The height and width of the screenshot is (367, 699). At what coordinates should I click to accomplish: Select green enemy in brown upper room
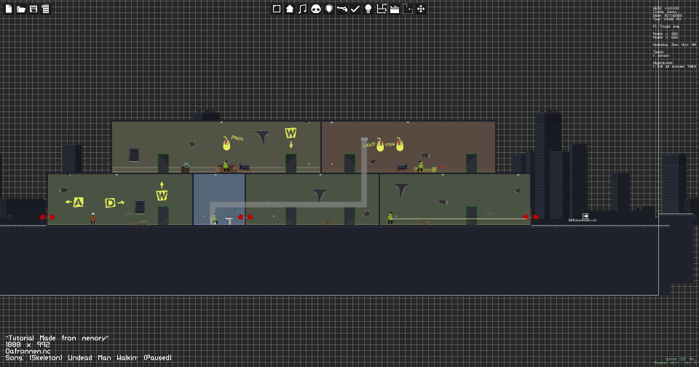point(420,166)
